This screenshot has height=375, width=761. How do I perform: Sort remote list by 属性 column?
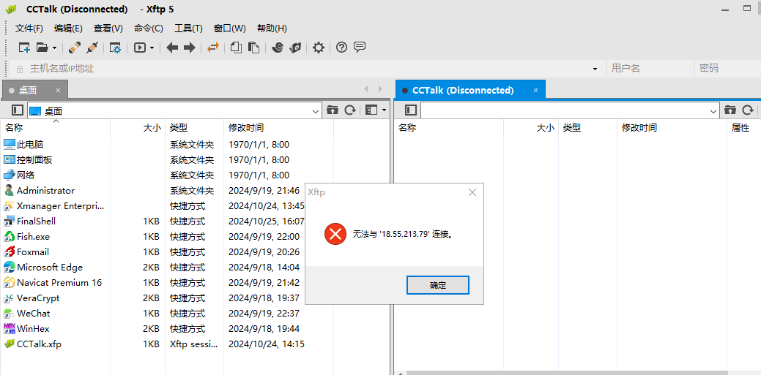coord(743,128)
